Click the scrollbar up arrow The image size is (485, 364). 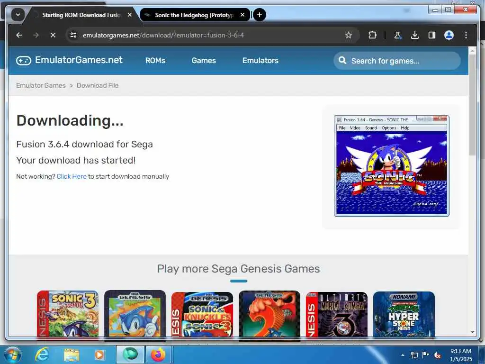coord(472,50)
